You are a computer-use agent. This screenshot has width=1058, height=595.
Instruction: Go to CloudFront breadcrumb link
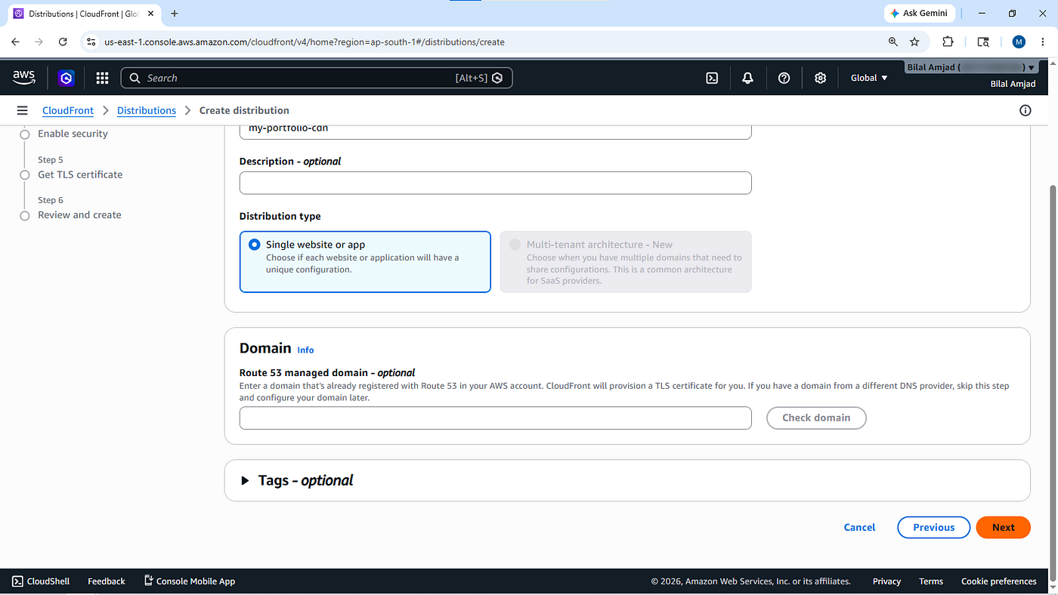[x=68, y=110]
